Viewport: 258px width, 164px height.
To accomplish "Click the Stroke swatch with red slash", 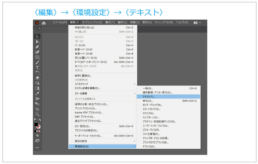I will pyautogui.click(x=39, y=127).
